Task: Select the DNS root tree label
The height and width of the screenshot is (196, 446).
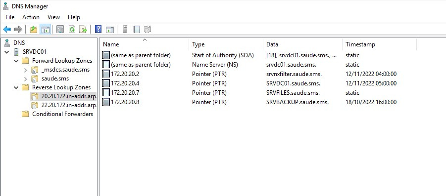Action: point(19,43)
